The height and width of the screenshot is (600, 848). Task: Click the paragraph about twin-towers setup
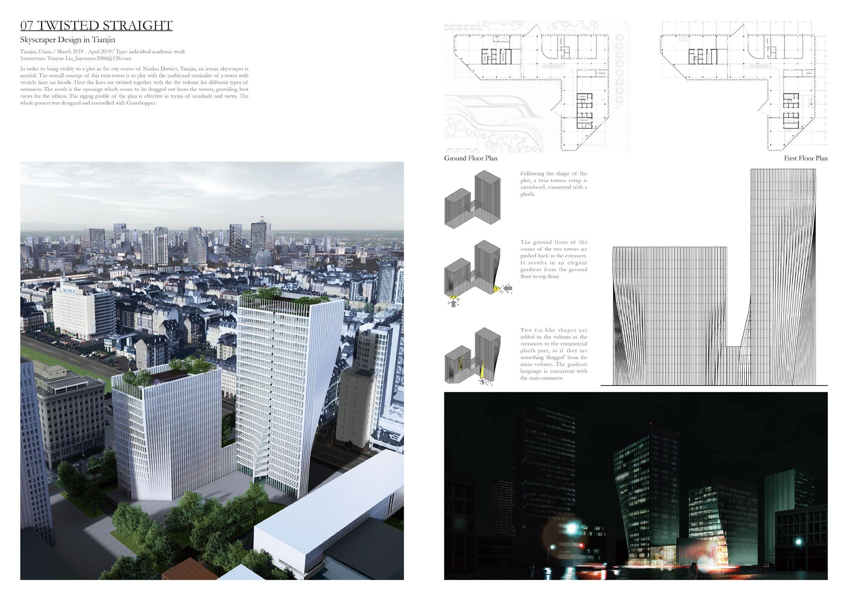point(553,184)
